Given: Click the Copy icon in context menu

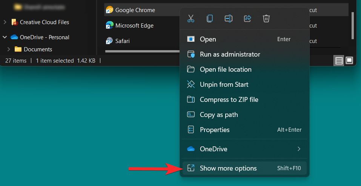Looking at the screenshot, I should 210,18.
